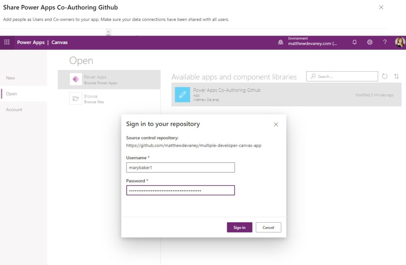Sort apps using the up-down arrows icon

[x=396, y=76]
